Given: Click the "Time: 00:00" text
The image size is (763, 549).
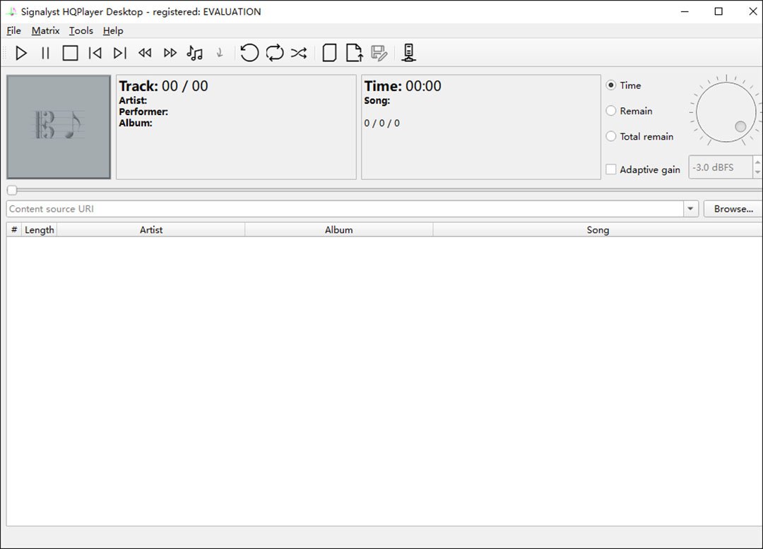Looking at the screenshot, I should [x=403, y=86].
